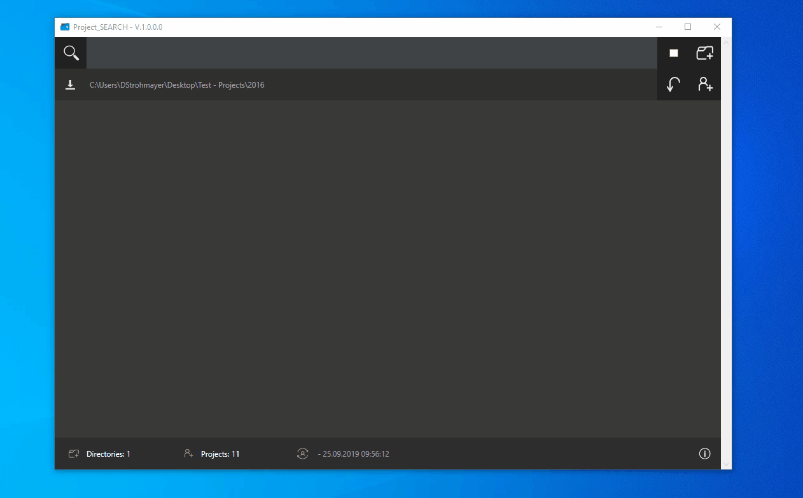Click the add directory folder icon
Viewport: 803px width, 498px height.
click(x=704, y=53)
